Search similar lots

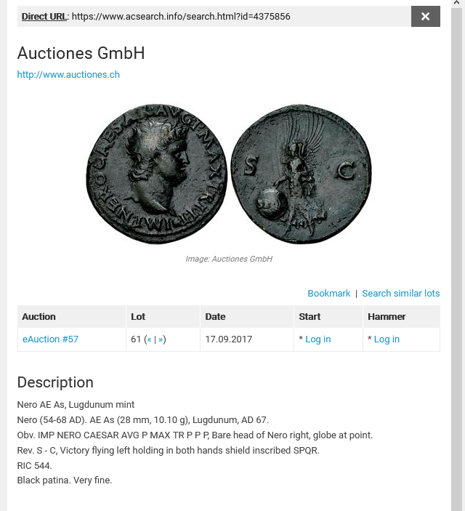tap(401, 294)
